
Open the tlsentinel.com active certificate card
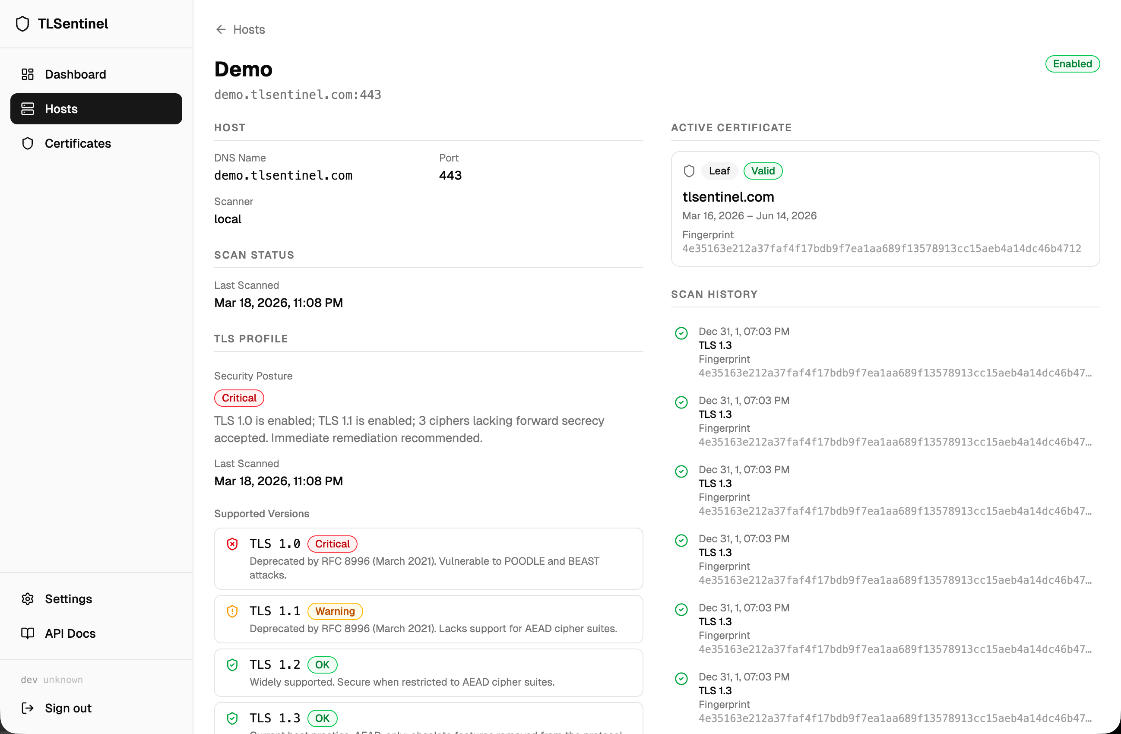click(x=728, y=197)
